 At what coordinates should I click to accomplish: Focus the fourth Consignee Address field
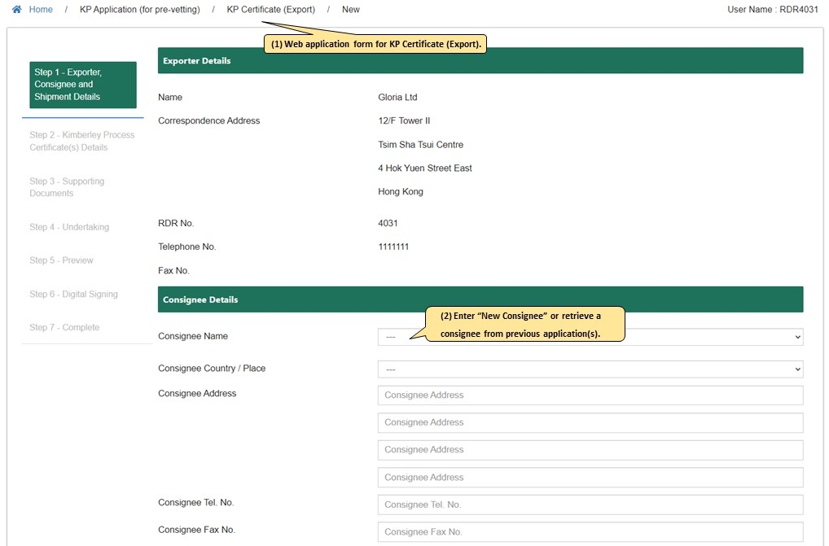pos(590,478)
